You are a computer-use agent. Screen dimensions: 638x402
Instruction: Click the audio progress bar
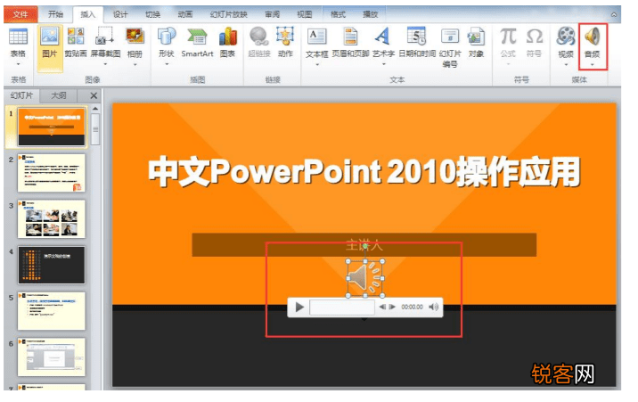pyautogui.click(x=342, y=307)
